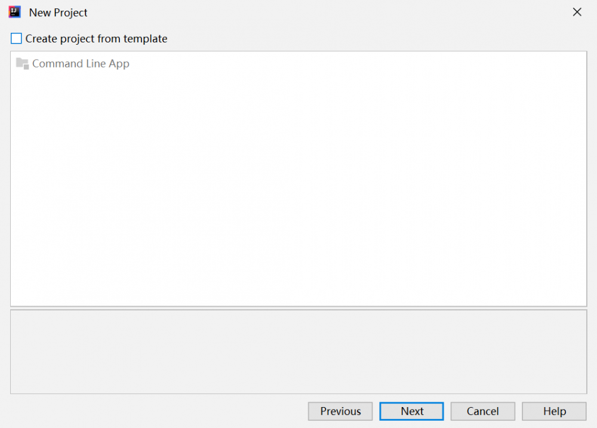Click the IntelliJ IDEA logo in title bar

14,12
